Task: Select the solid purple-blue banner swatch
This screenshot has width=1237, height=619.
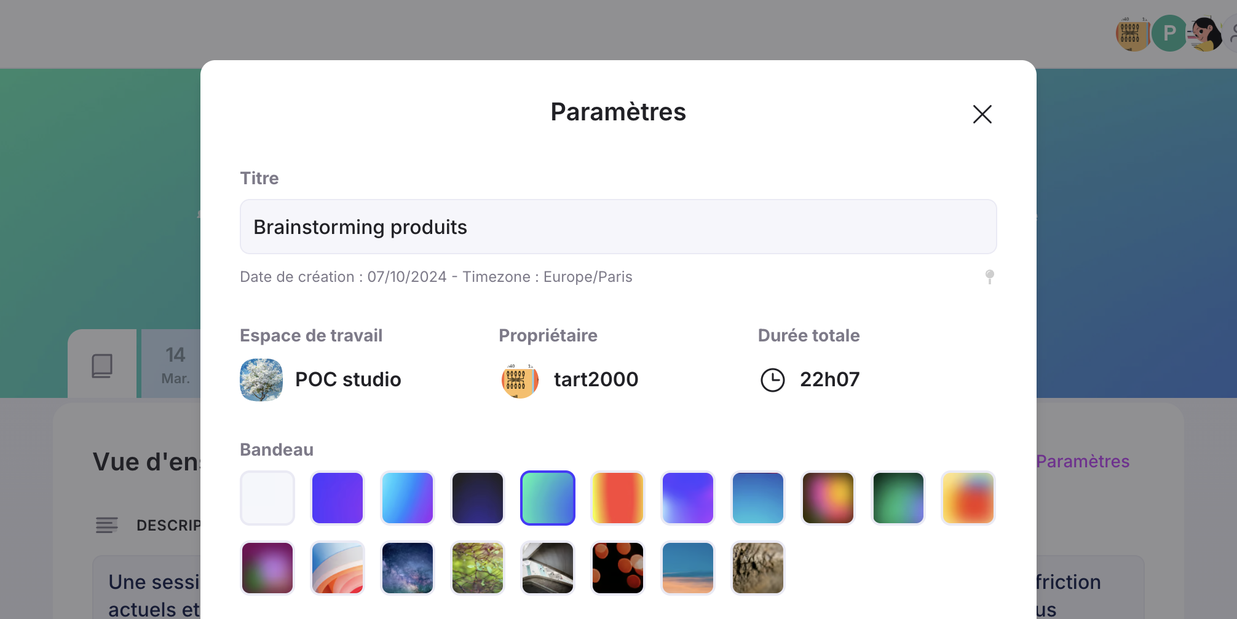Action: (338, 498)
